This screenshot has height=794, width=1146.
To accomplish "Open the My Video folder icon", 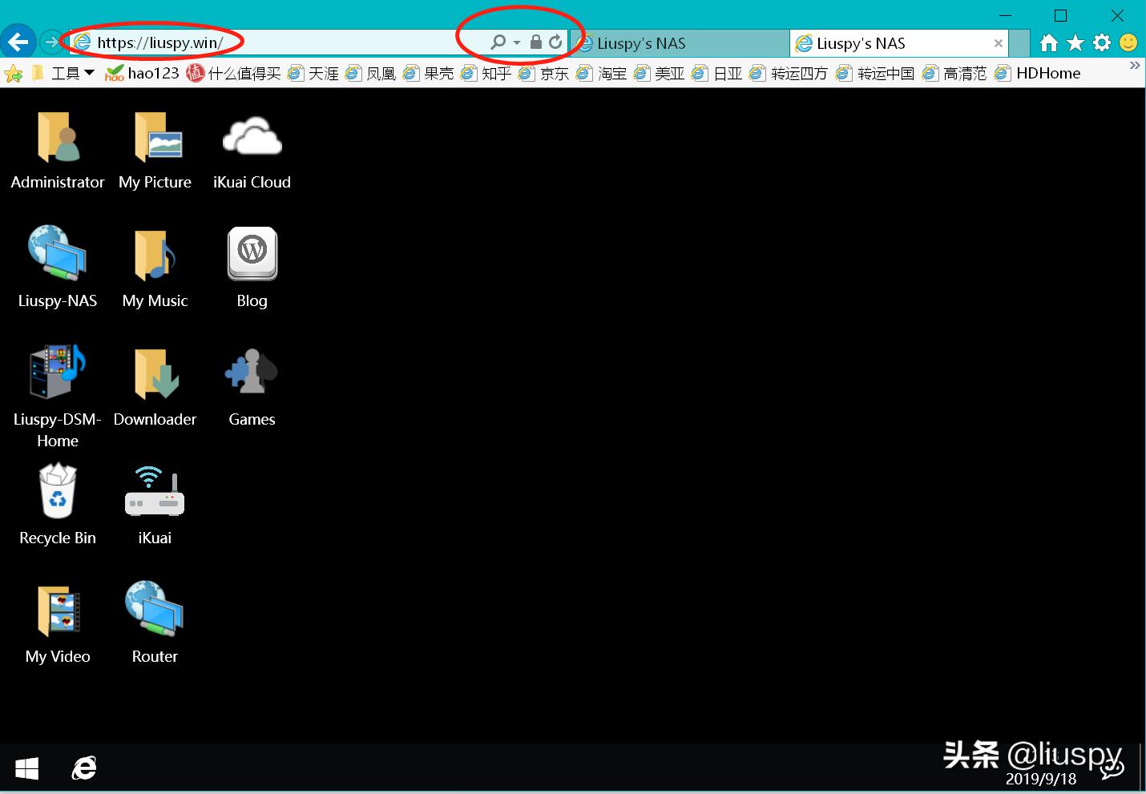I will pyautogui.click(x=58, y=611).
